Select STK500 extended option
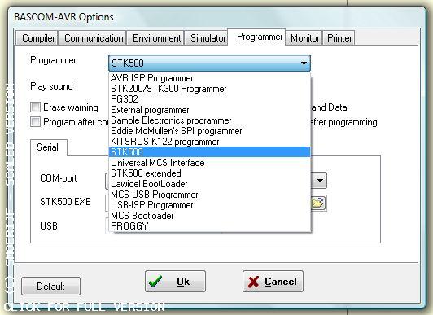The image size is (433, 315). coord(210,173)
